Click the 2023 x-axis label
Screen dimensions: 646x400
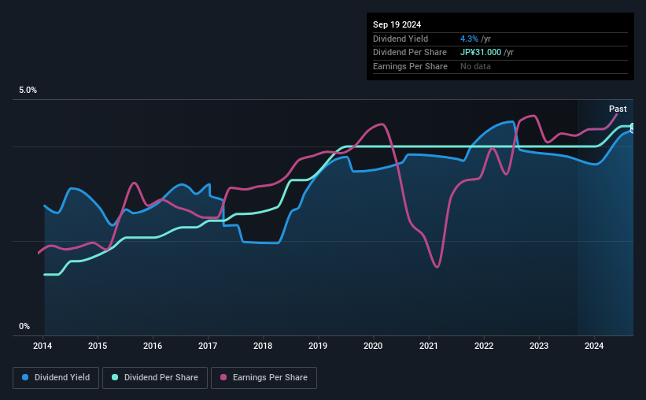click(x=539, y=346)
